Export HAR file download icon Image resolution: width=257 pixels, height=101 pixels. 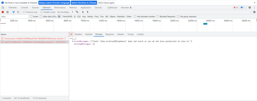(87, 12)
